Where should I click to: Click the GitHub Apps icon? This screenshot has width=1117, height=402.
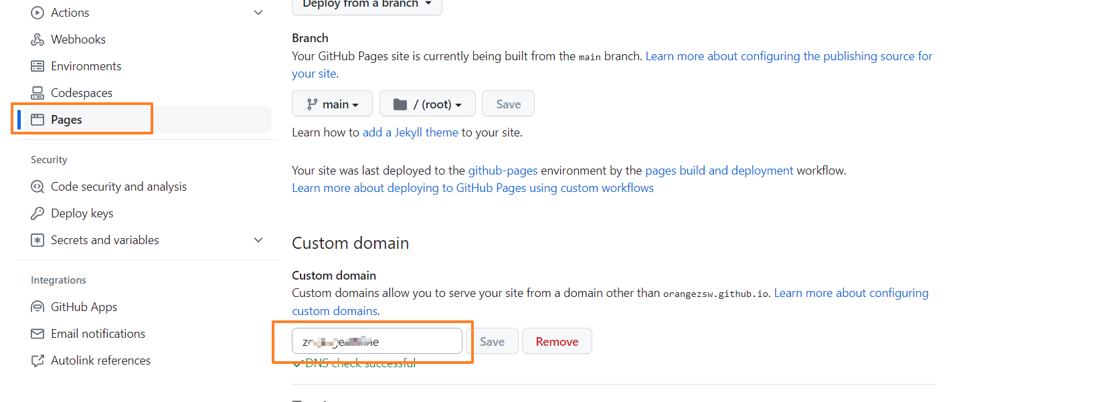(37, 307)
